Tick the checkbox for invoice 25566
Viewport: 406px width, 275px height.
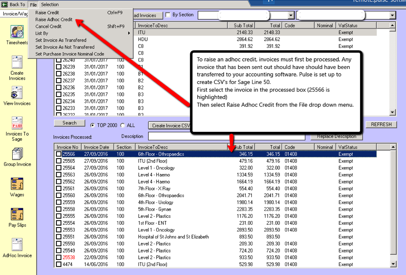tap(59, 154)
